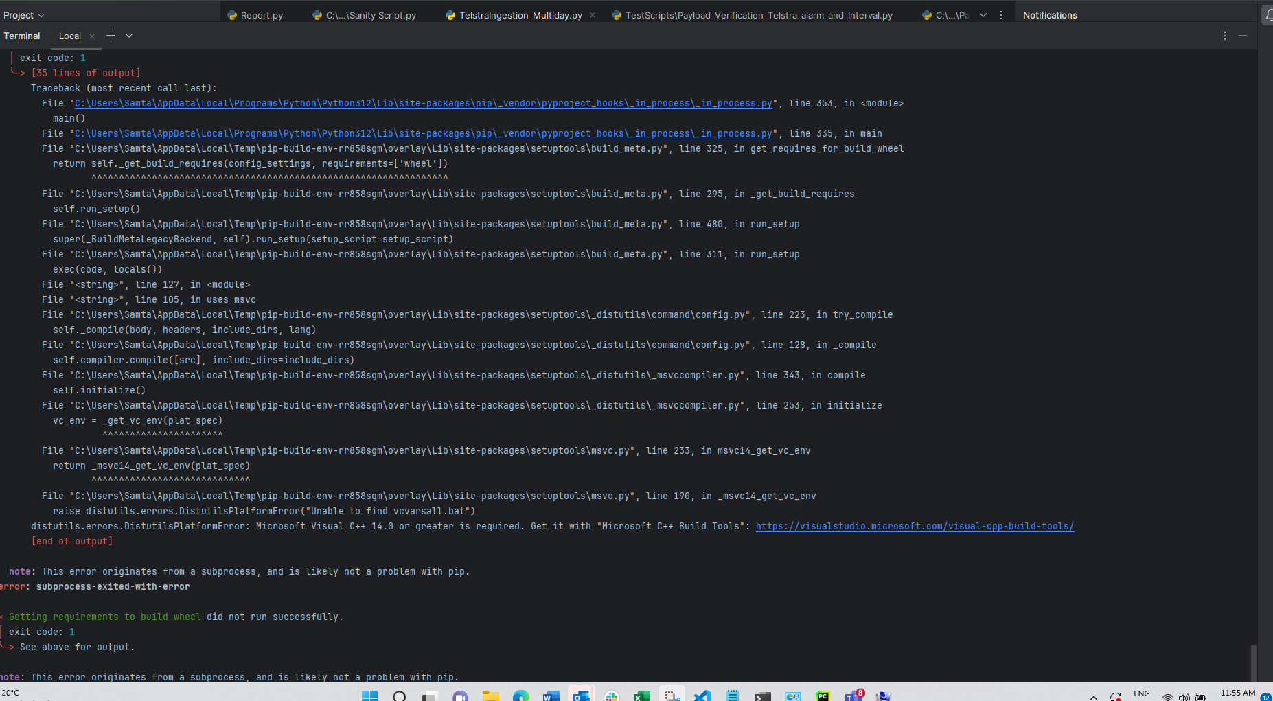
Task: Launch Visual Studio Code from taskbar
Action: pos(702,696)
